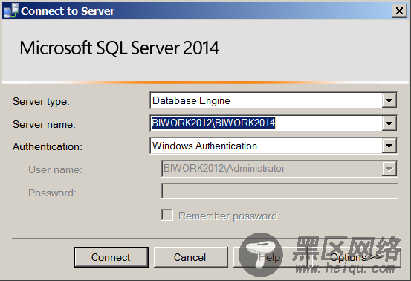This screenshot has height=281, width=411.
Task: Open the Server type dropdown arrow
Action: [389, 100]
